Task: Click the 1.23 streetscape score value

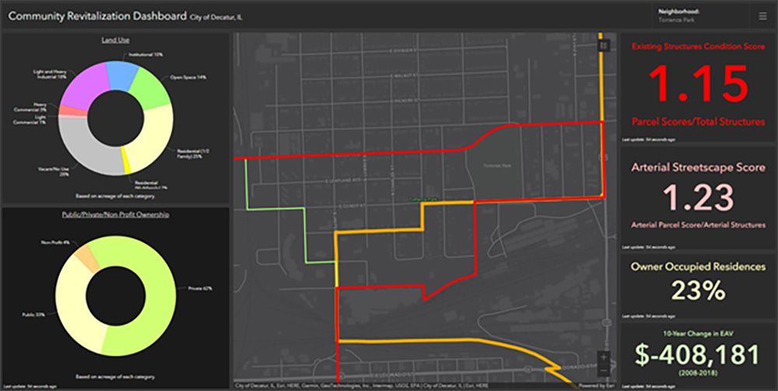Action: point(699,197)
